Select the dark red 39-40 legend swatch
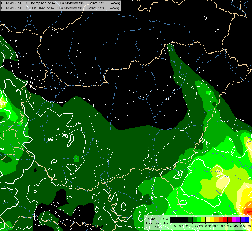The width and height of the screenshot is (252, 231). click(x=230, y=219)
